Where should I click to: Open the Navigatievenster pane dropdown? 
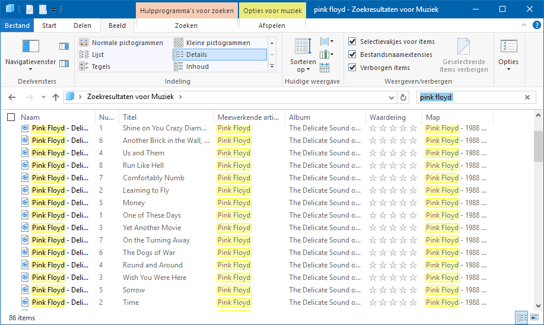click(30, 54)
